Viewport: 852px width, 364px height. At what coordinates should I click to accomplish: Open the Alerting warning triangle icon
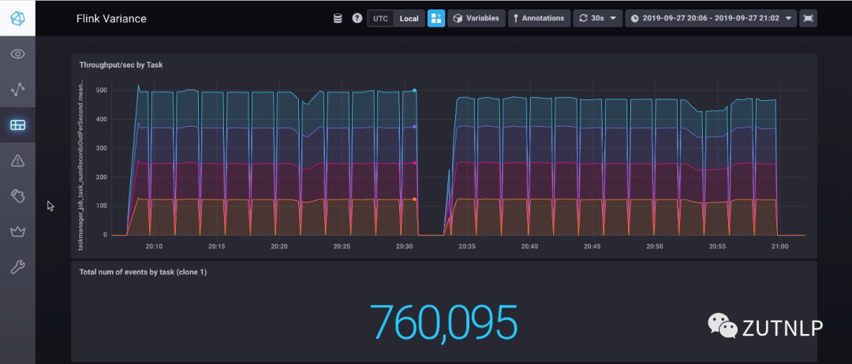(17, 161)
